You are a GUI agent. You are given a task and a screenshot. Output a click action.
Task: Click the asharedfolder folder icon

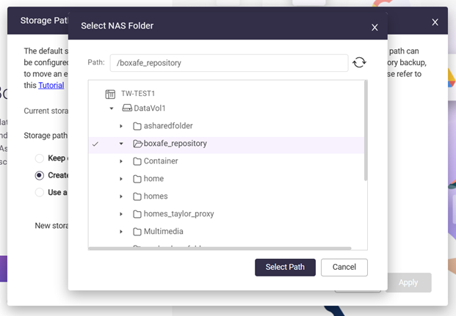(x=137, y=126)
